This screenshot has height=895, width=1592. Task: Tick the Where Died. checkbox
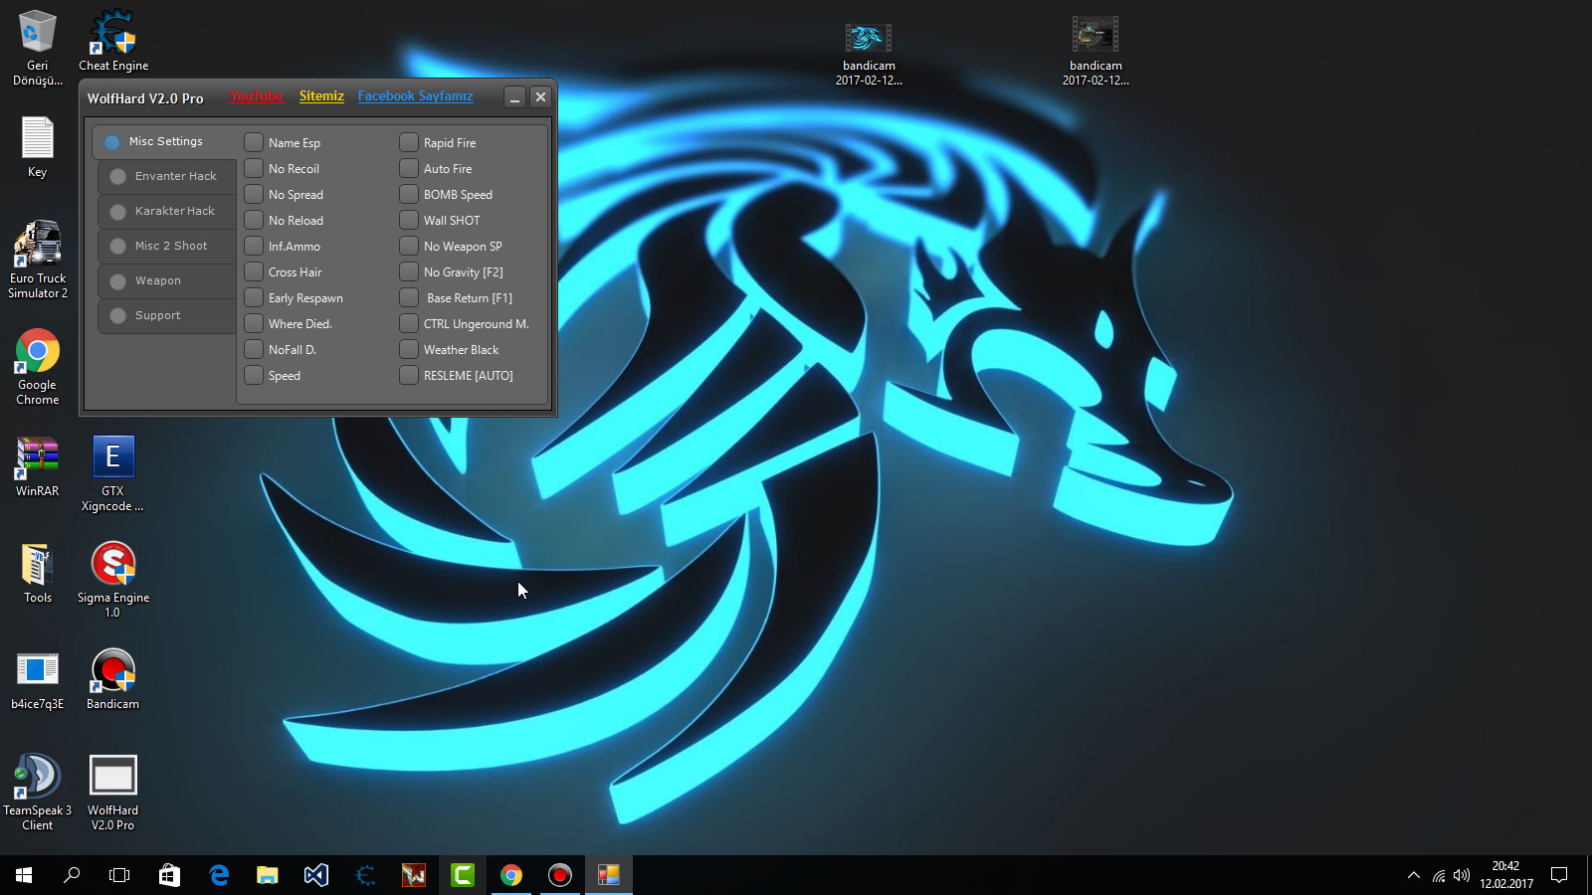pyautogui.click(x=254, y=323)
